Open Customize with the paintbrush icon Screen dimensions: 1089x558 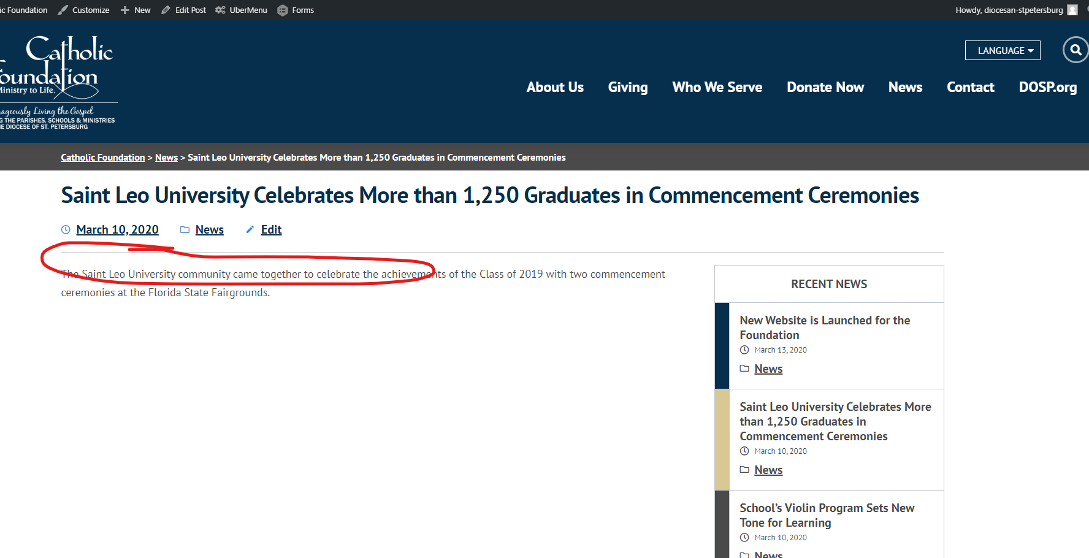(83, 10)
